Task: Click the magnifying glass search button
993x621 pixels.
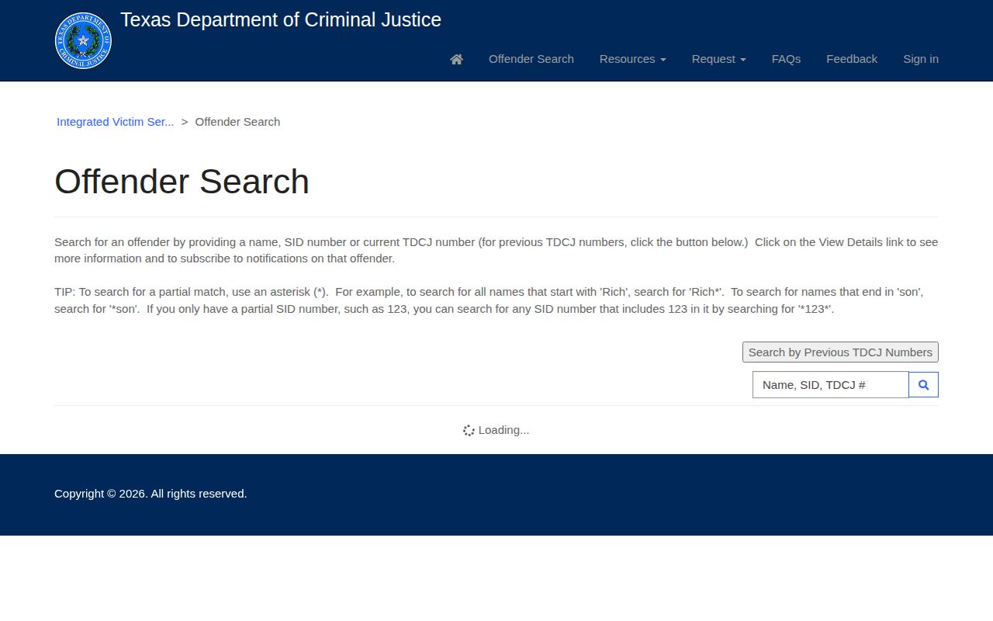Action: point(923,384)
